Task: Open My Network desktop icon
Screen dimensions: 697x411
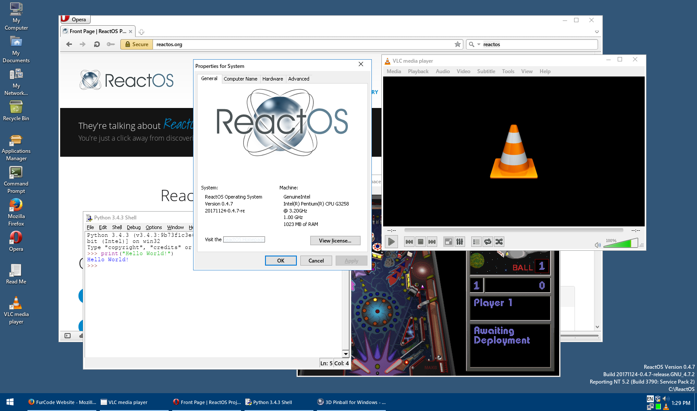Action: point(16,82)
